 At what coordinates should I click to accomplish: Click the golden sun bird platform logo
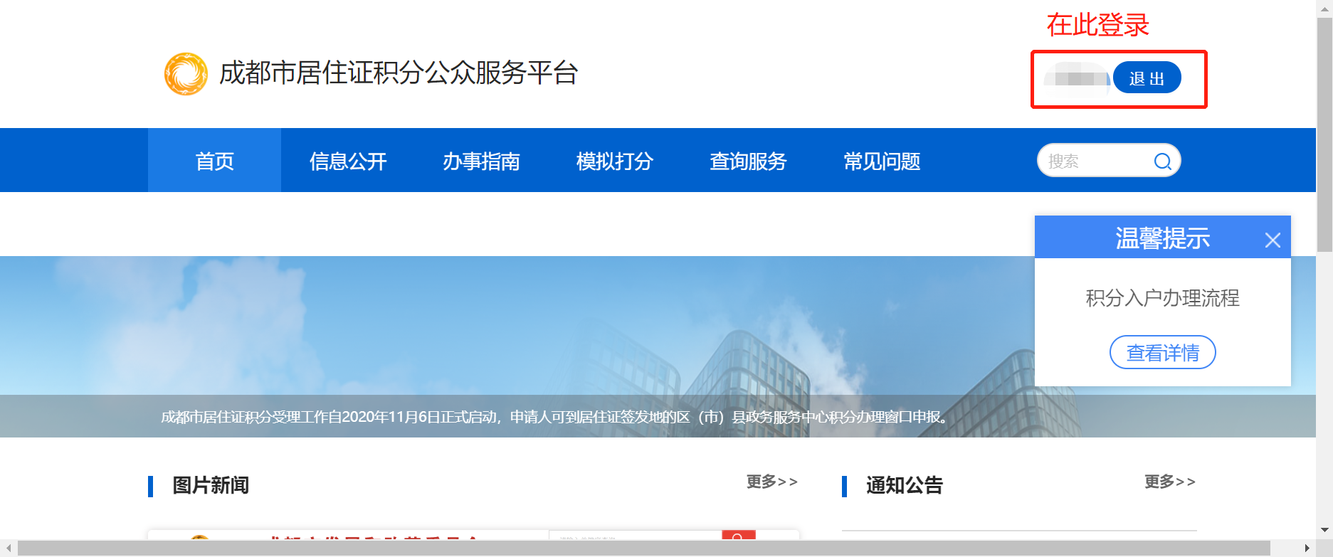tap(186, 73)
